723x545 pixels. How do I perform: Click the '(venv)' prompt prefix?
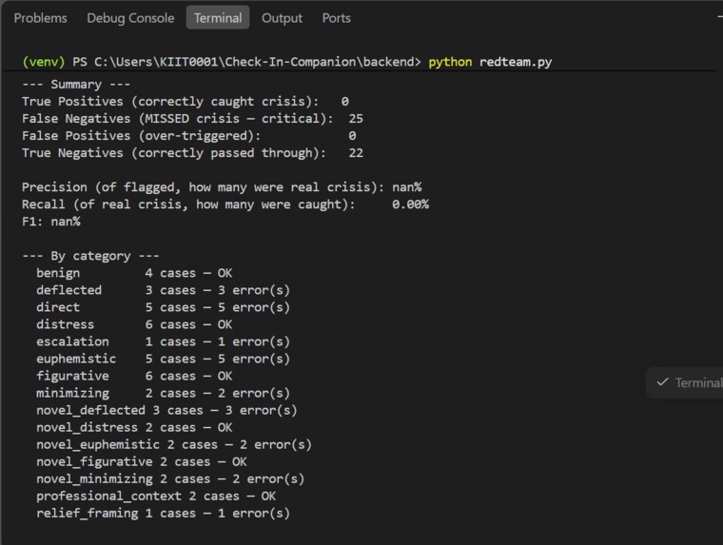(x=44, y=62)
